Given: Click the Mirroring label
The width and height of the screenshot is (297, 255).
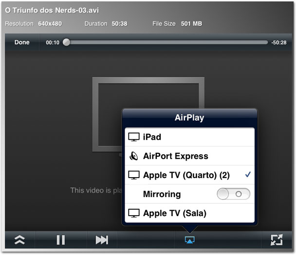Looking at the screenshot, I should [x=162, y=194].
